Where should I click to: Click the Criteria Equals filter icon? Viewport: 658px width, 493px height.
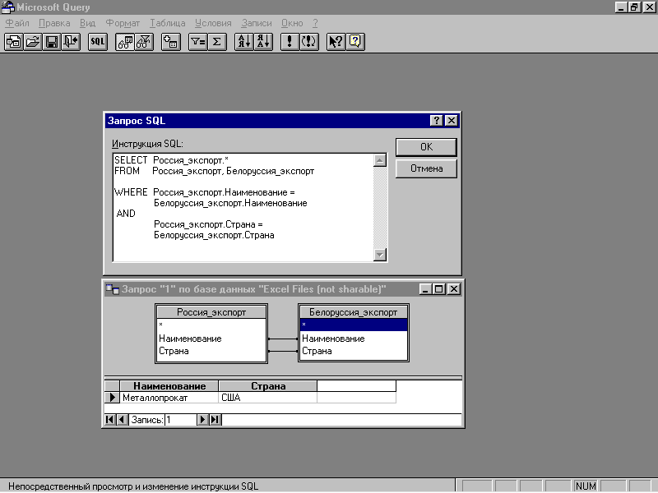tap(198, 42)
